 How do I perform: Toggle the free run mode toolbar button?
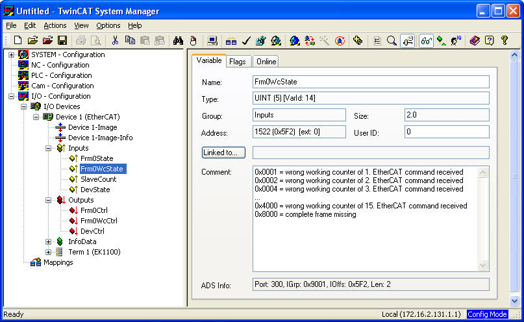(407, 40)
